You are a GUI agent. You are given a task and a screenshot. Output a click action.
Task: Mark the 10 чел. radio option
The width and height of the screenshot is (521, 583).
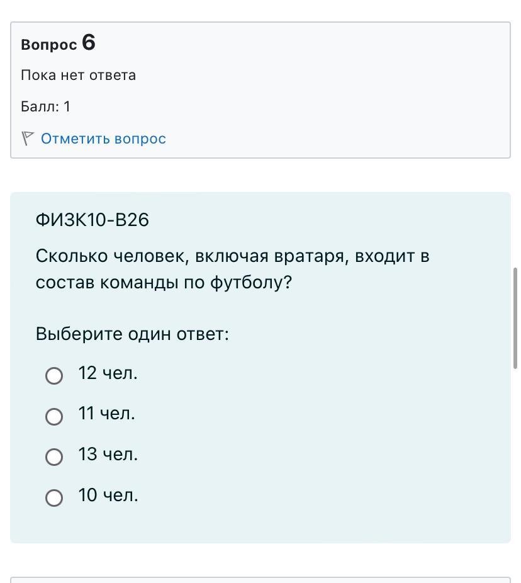point(54,498)
